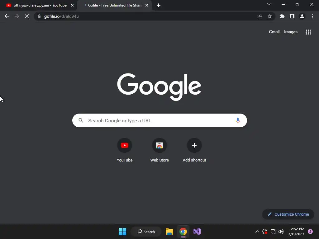Open the Gmail link

click(274, 32)
